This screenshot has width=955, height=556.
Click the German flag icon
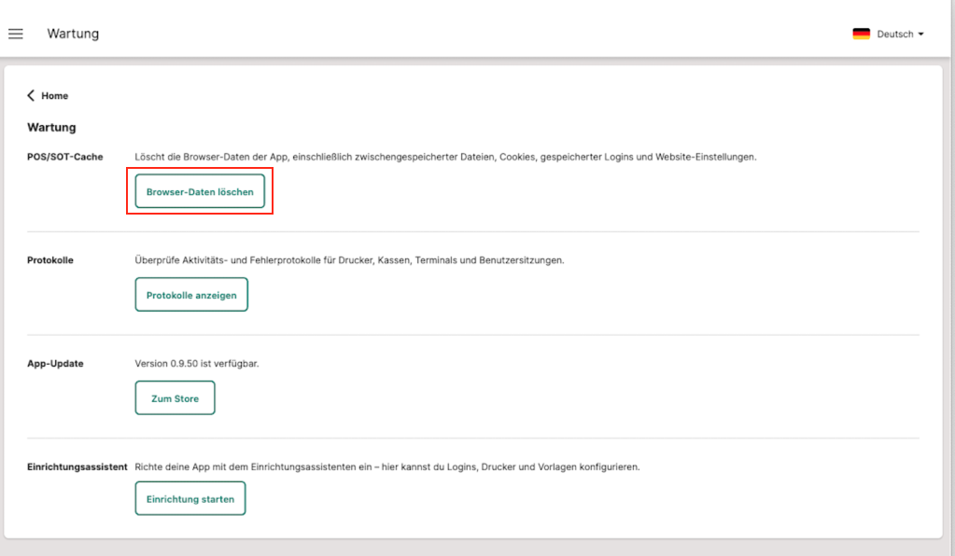861,34
